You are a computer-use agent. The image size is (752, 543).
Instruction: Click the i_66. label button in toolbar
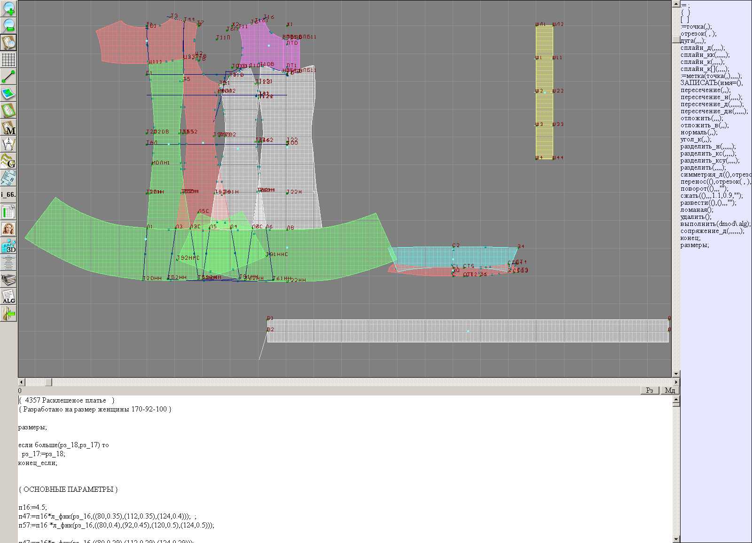[x=8, y=194]
